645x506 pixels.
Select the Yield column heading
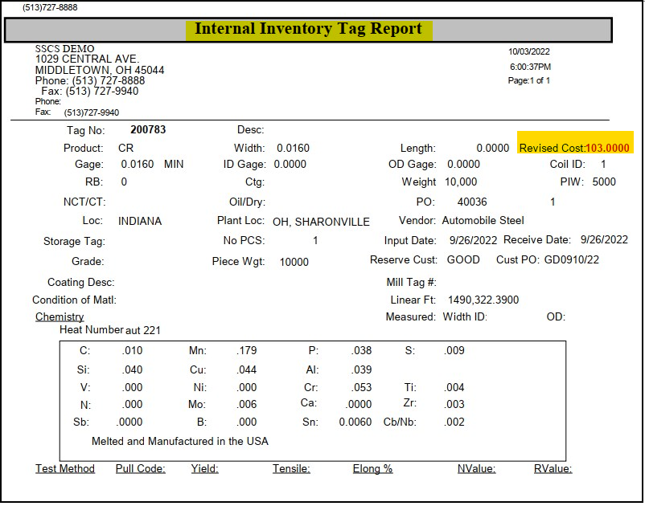pyautogui.click(x=204, y=468)
